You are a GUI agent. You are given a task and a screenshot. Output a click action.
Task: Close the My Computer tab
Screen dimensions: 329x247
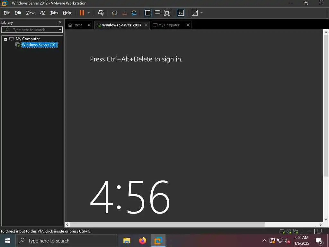[188, 25]
